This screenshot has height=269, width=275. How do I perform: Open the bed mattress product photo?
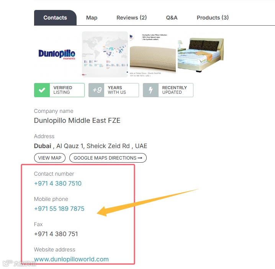coord(201,54)
